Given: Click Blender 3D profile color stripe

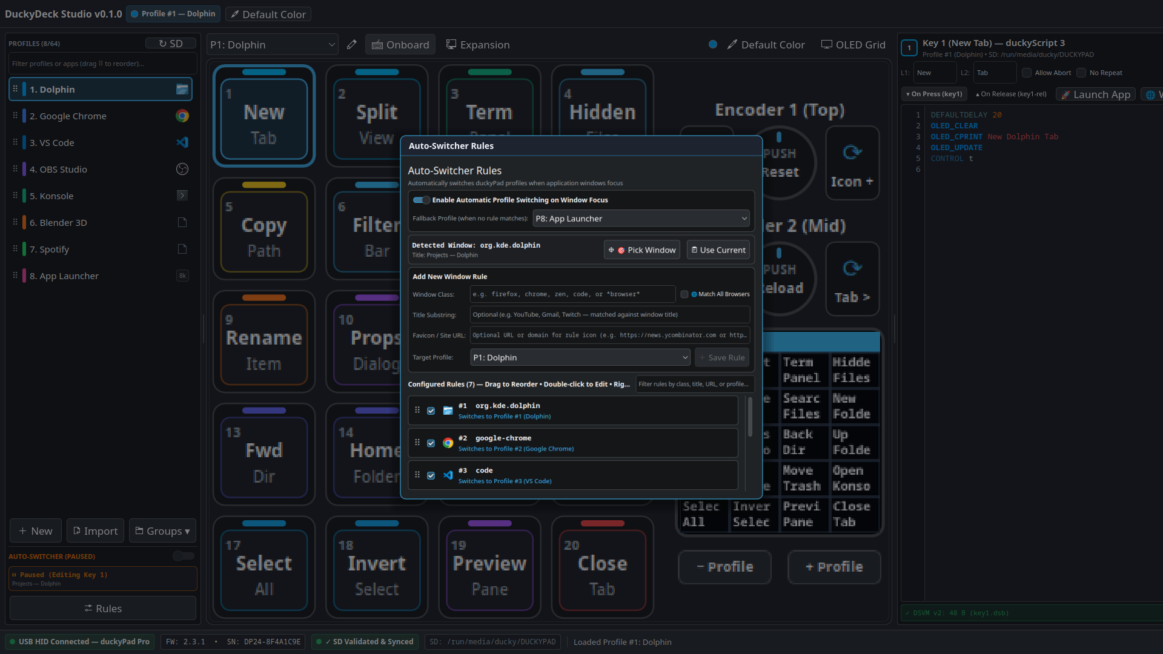Looking at the screenshot, I should point(24,222).
